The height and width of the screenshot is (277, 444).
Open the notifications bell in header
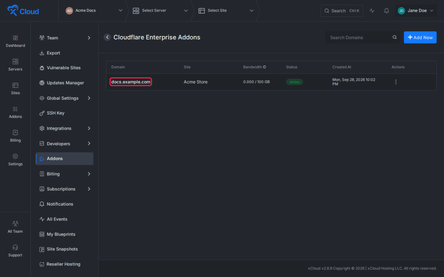pyautogui.click(x=386, y=11)
